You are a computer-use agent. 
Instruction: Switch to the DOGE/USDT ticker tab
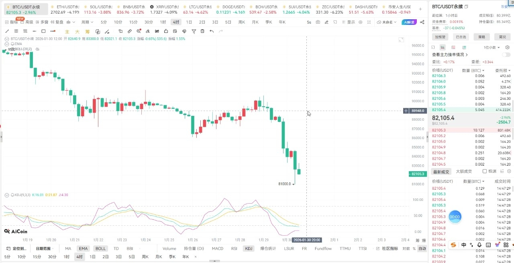coord(230,9)
